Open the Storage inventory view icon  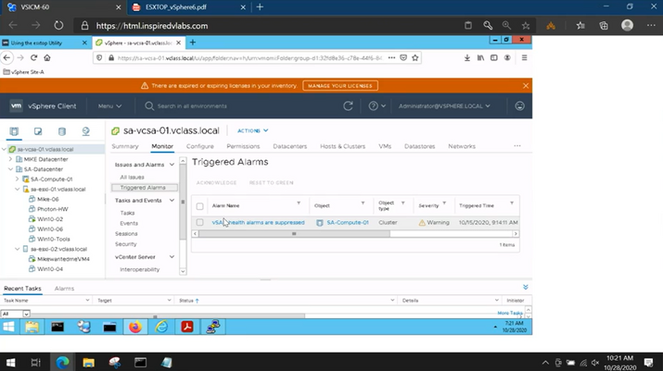[62, 132]
